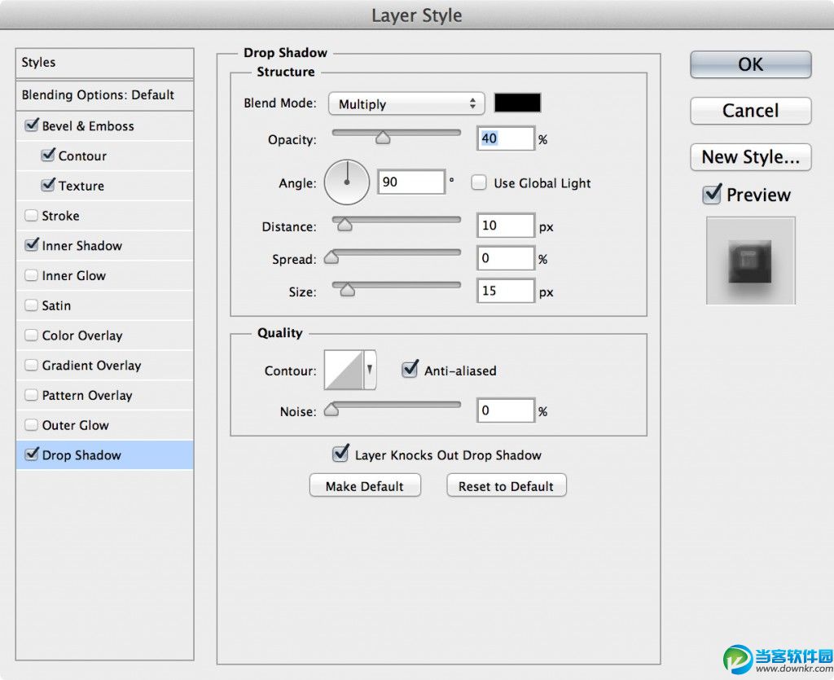Click the Angle value field

pos(411,182)
